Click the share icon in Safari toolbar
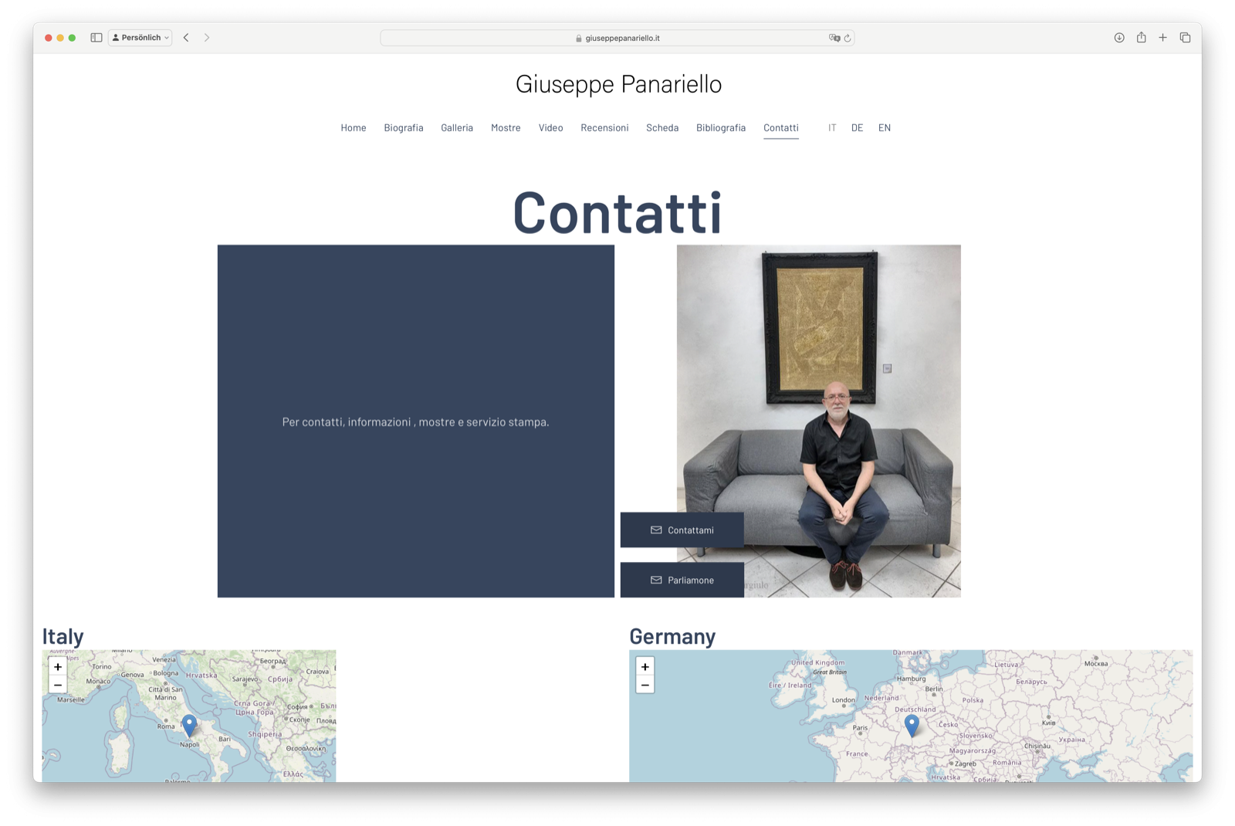 (1141, 37)
